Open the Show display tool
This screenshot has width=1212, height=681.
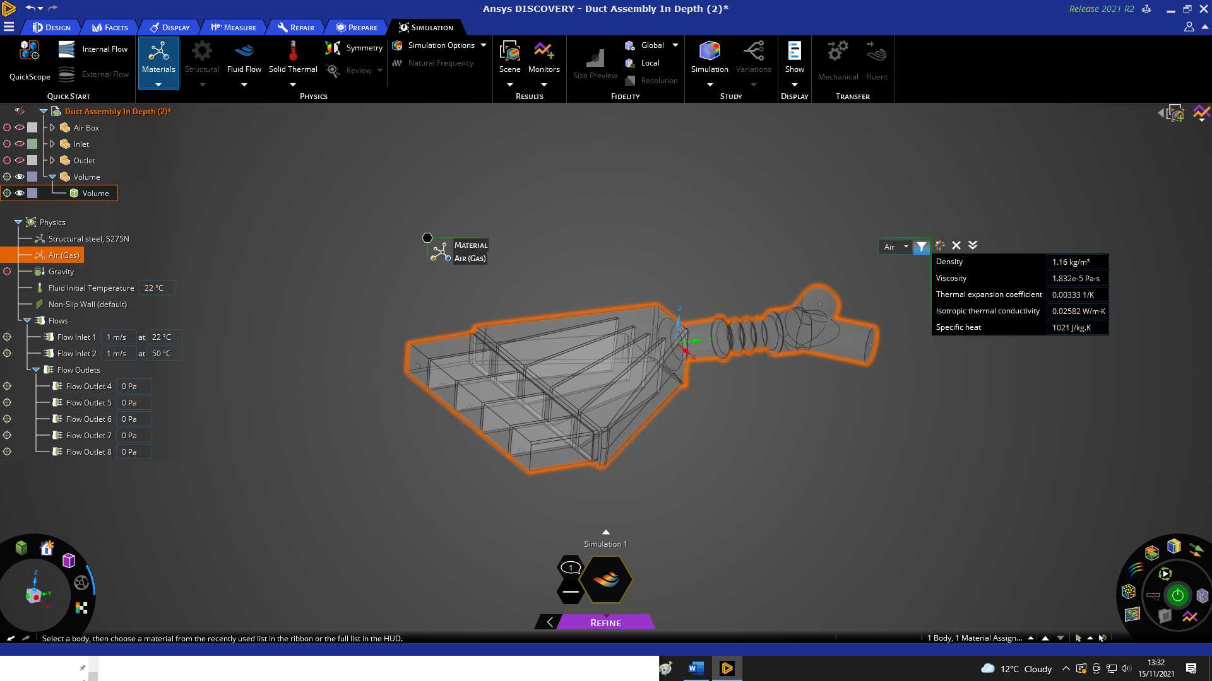[795, 62]
